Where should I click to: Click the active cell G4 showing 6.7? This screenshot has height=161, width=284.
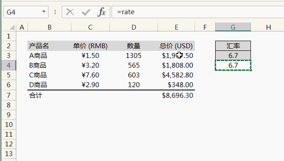click(233, 65)
